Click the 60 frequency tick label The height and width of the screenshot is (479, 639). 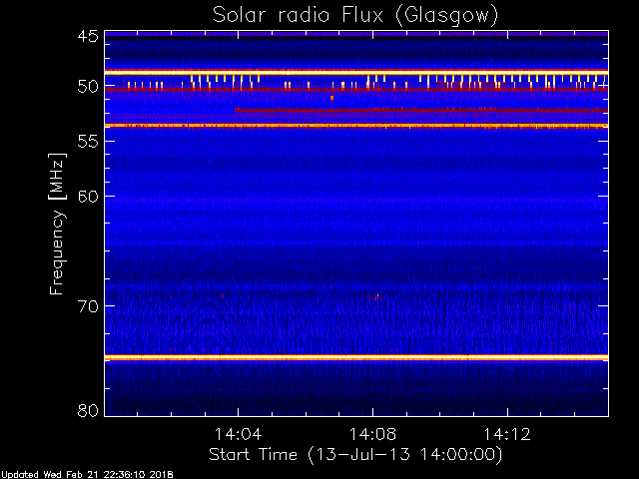88,197
